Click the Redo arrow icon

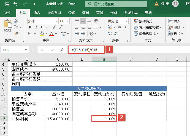tap(25, 4)
